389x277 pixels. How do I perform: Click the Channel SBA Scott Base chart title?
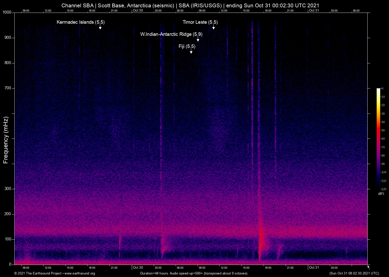point(190,6)
